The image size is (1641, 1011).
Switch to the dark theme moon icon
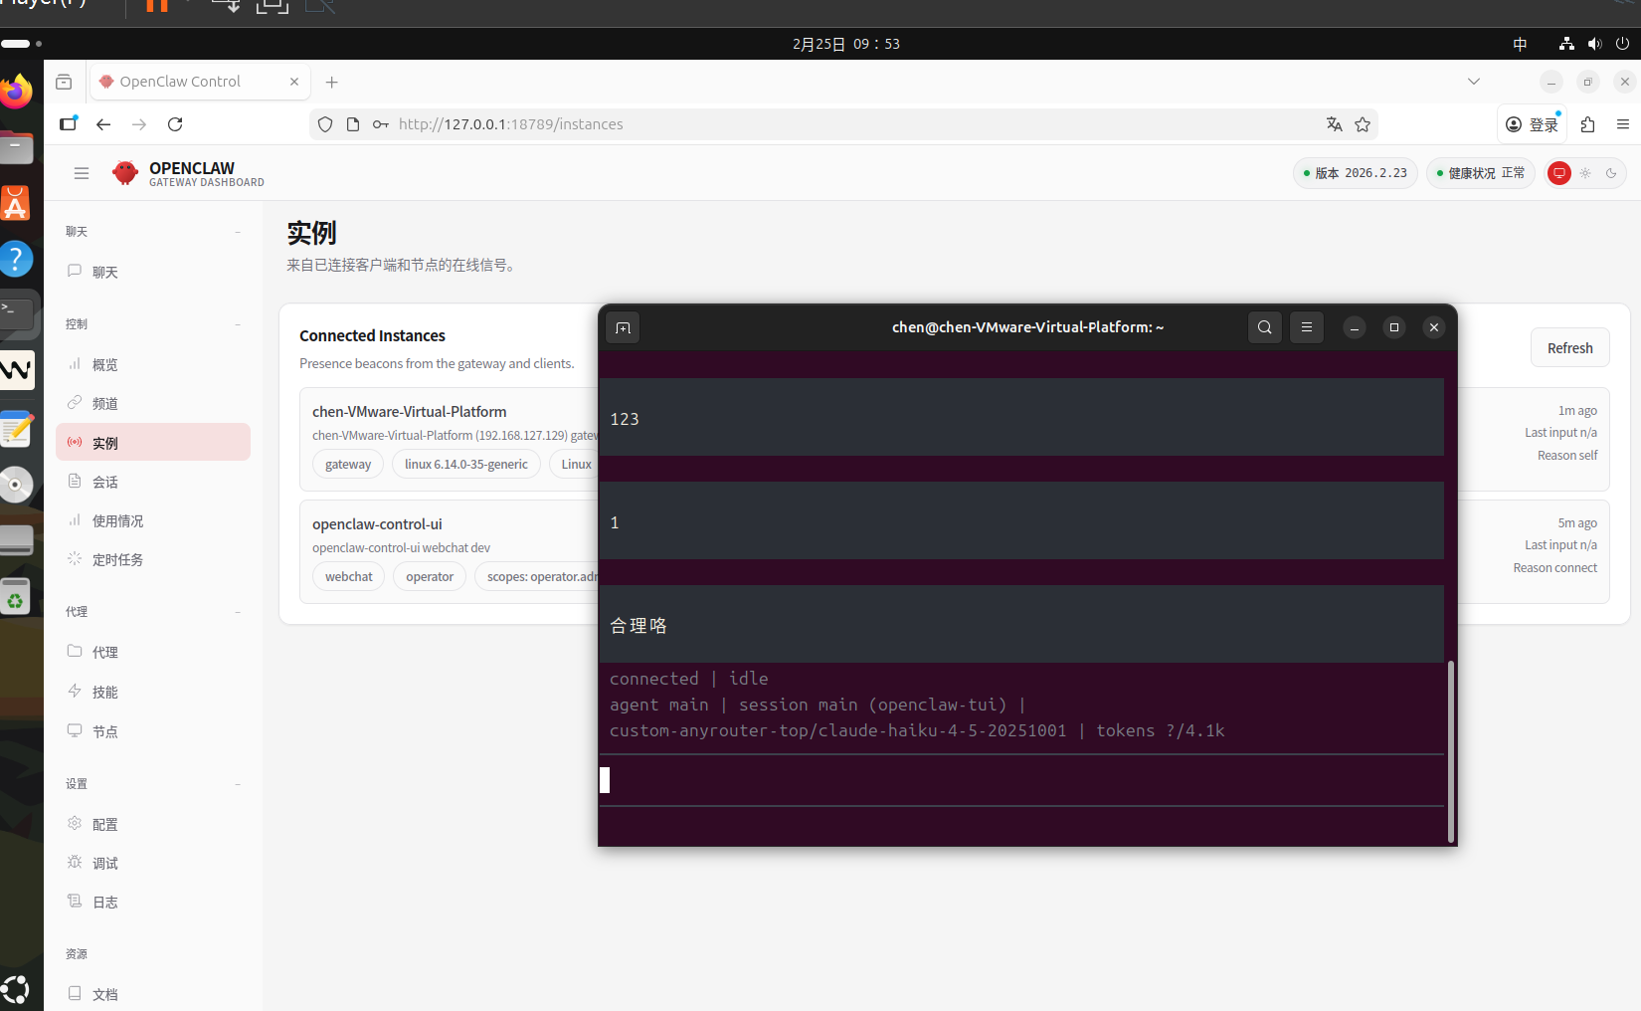click(1611, 173)
